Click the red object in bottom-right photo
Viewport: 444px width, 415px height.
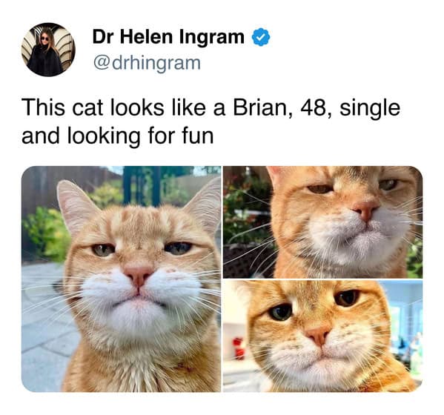coord(239,348)
